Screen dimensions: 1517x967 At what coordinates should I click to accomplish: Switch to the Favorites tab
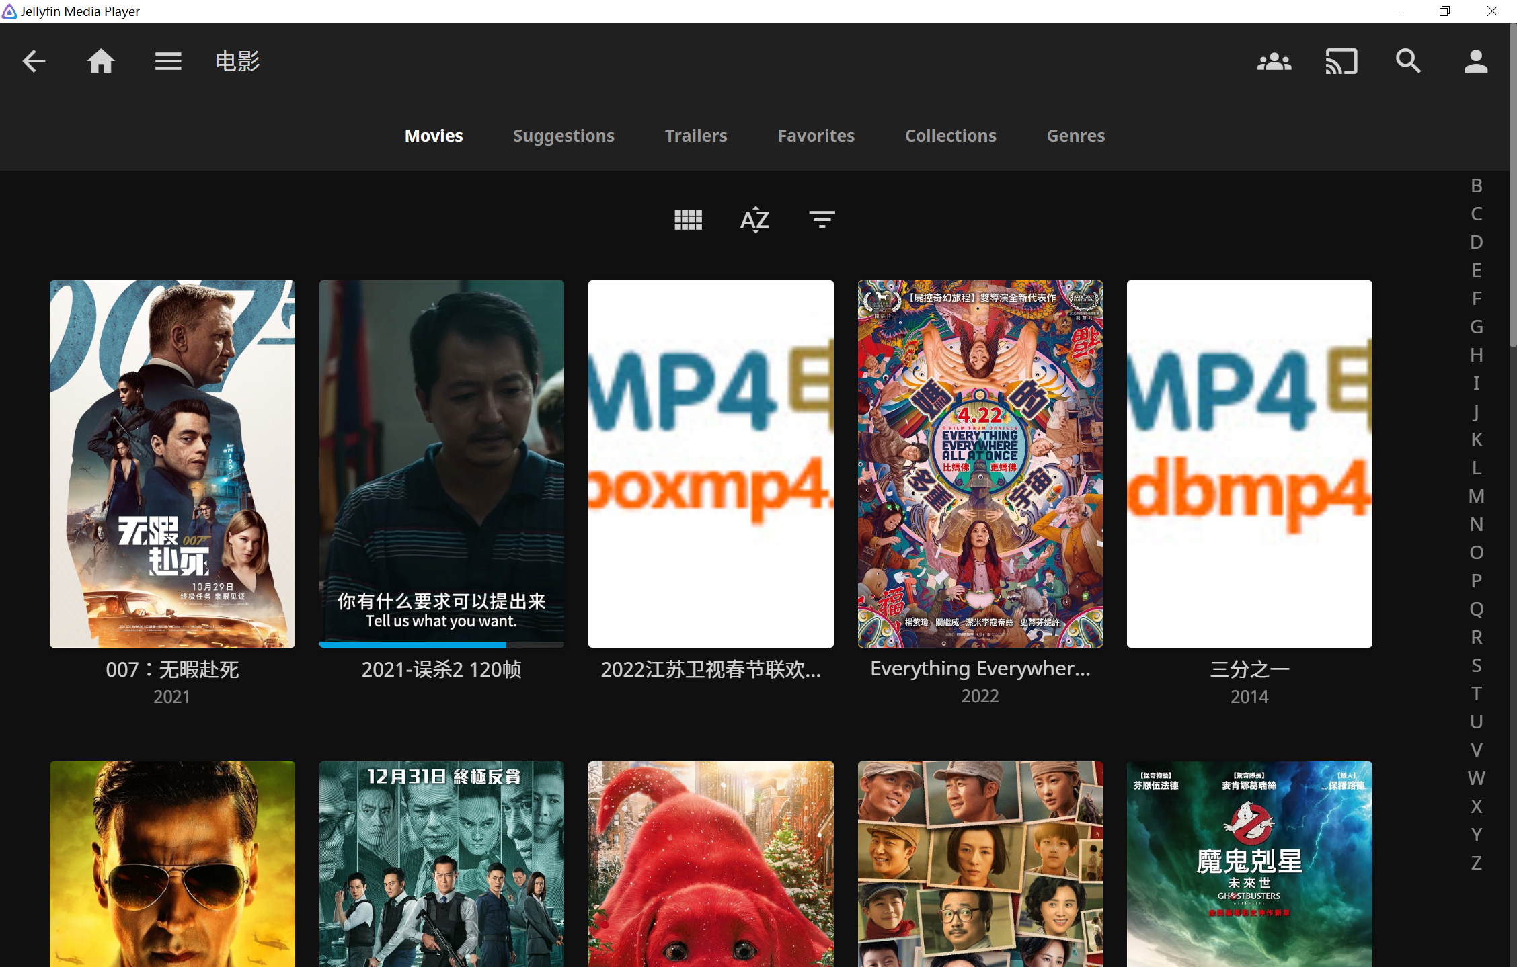(816, 136)
